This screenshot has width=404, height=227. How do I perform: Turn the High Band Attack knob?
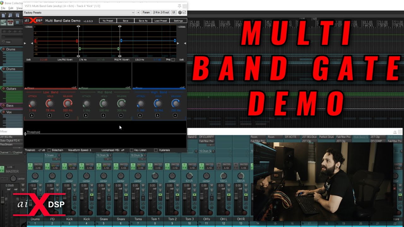click(140, 103)
